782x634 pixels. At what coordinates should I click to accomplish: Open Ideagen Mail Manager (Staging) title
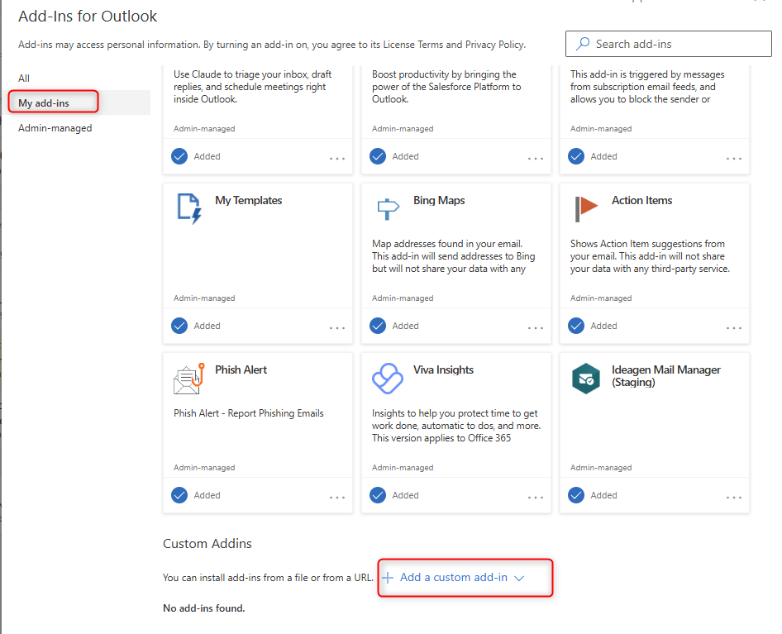pyautogui.click(x=665, y=375)
